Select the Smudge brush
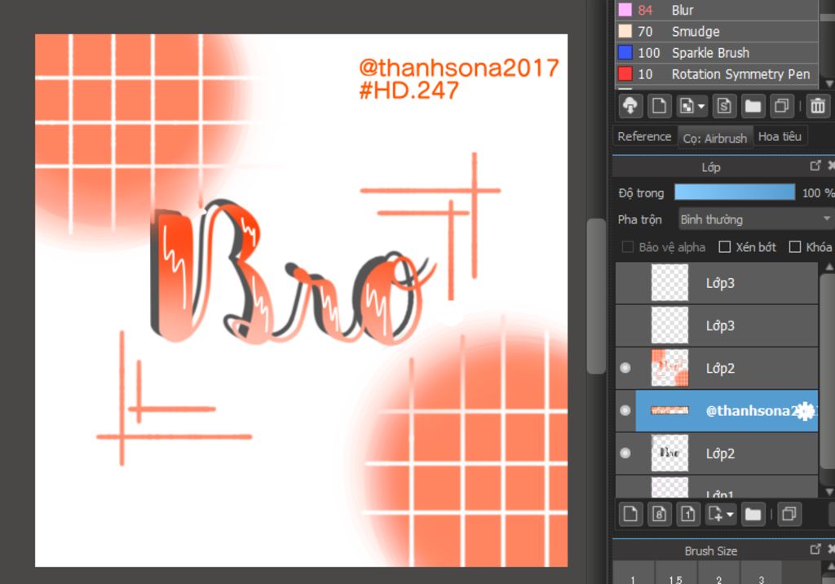 [717, 32]
